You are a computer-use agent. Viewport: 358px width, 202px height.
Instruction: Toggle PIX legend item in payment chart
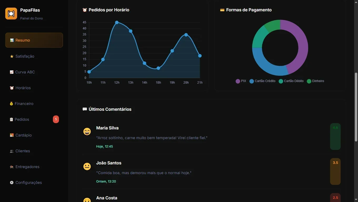(241, 81)
